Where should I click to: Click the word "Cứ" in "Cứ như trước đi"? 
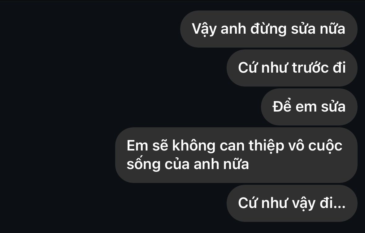point(248,68)
